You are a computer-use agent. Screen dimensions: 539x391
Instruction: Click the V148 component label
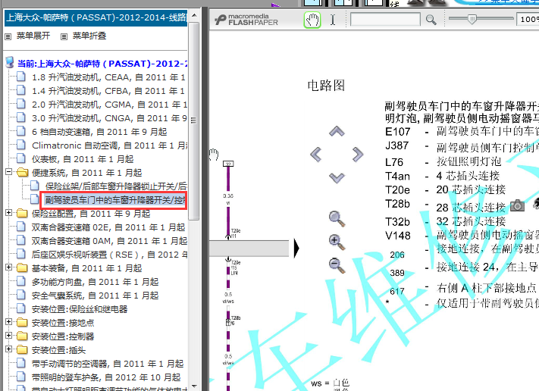(398, 236)
